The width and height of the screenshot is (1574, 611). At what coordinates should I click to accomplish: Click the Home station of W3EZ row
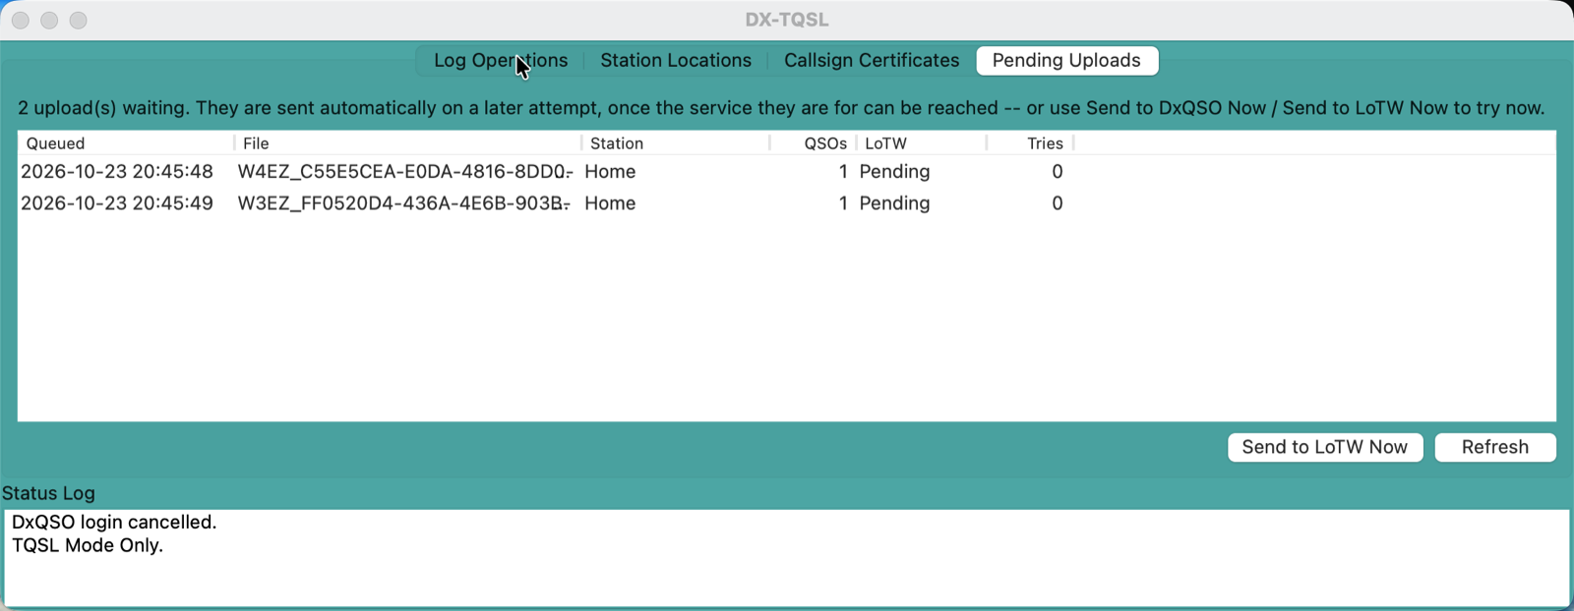610,203
